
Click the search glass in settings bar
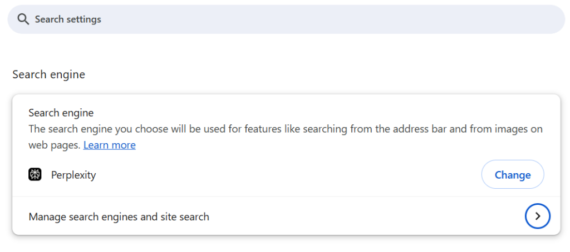click(x=23, y=19)
